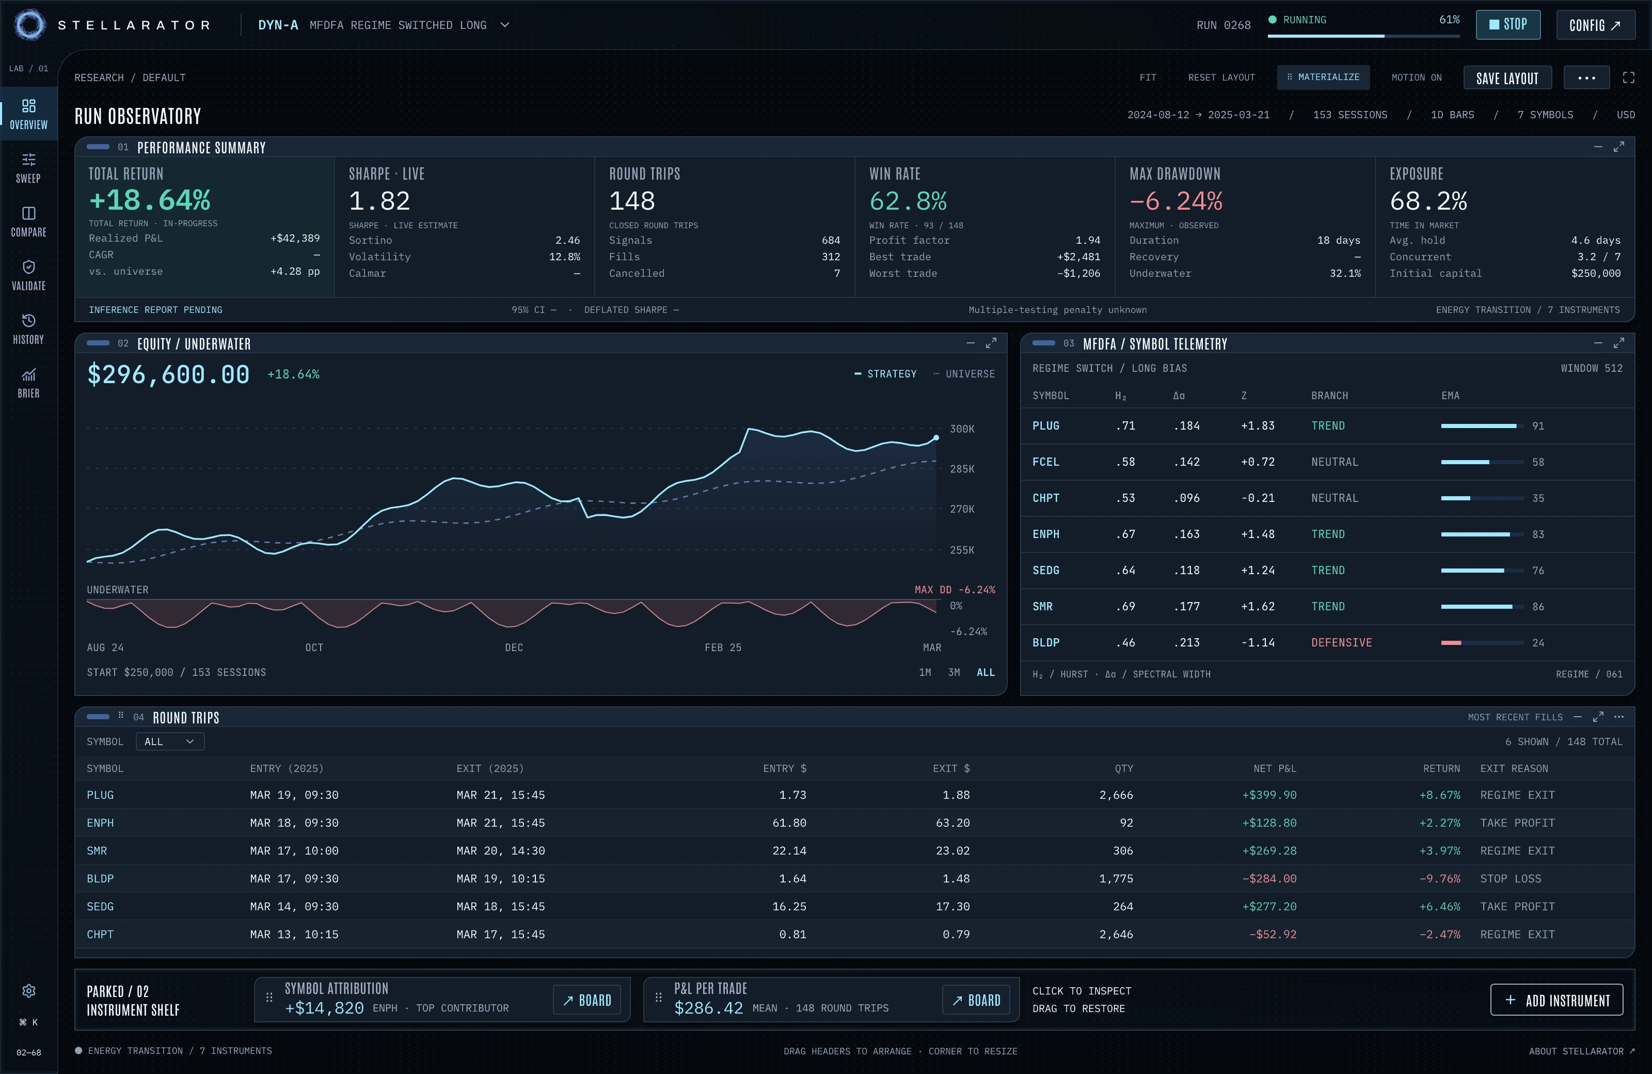This screenshot has width=1652, height=1074.
Task: Click Reset Layout
Action: [x=1221, y=78]
